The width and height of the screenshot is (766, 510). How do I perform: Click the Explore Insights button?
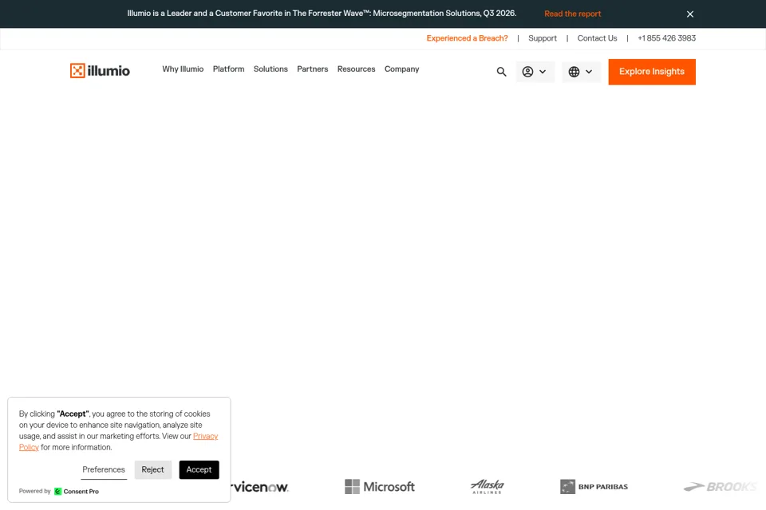point(652,72)
